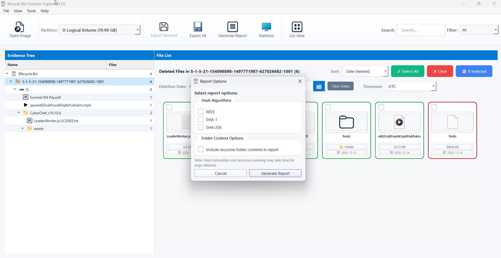This screenshot has height=258, width=501.
Task: Open the Timezone UTC dropdown
Action: coord(411,86)
